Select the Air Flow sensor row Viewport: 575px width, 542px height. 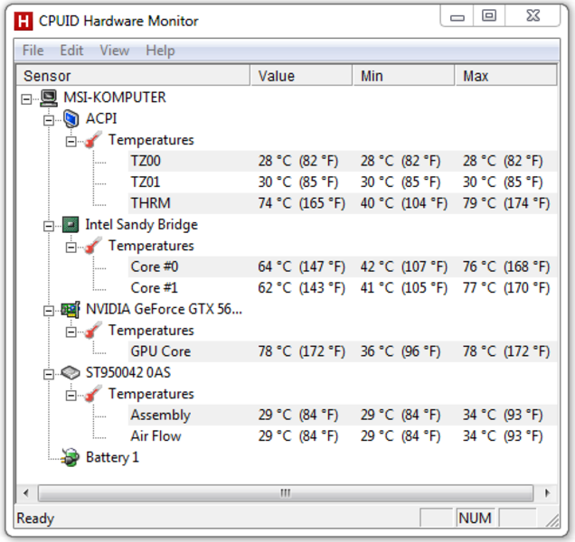[x=343, y=436]
